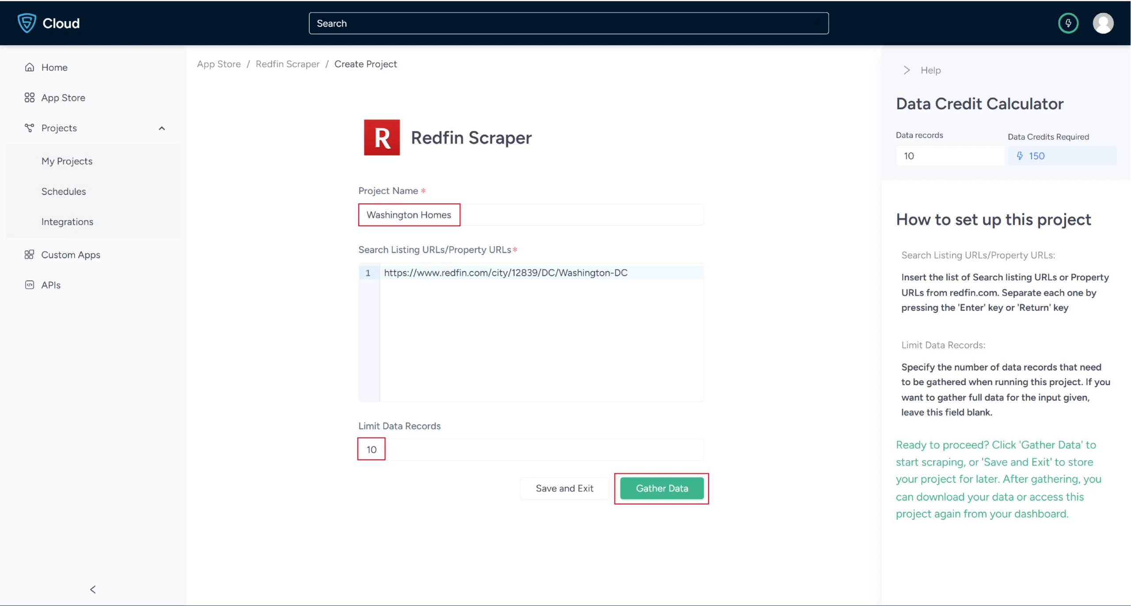The width and height of the screenshot is (1131, 606).
Task: Focus the top Search bar
Action: coord(569,23)
